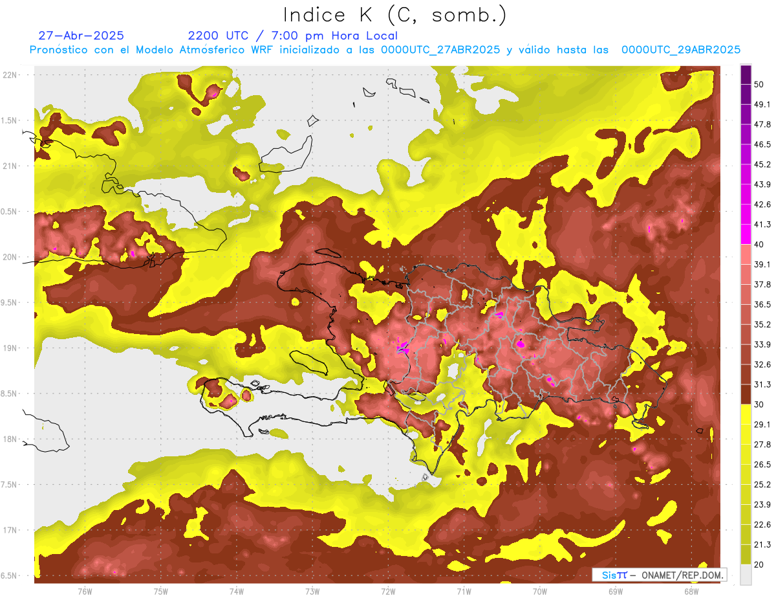The width and height of the screenshot is (776, 600).
Task: Click the "73W" longitude axis label
Action: point(312,592)
